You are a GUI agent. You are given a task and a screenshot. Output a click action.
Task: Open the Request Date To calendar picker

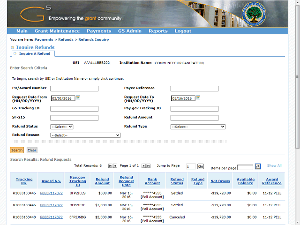coord(198,97)
